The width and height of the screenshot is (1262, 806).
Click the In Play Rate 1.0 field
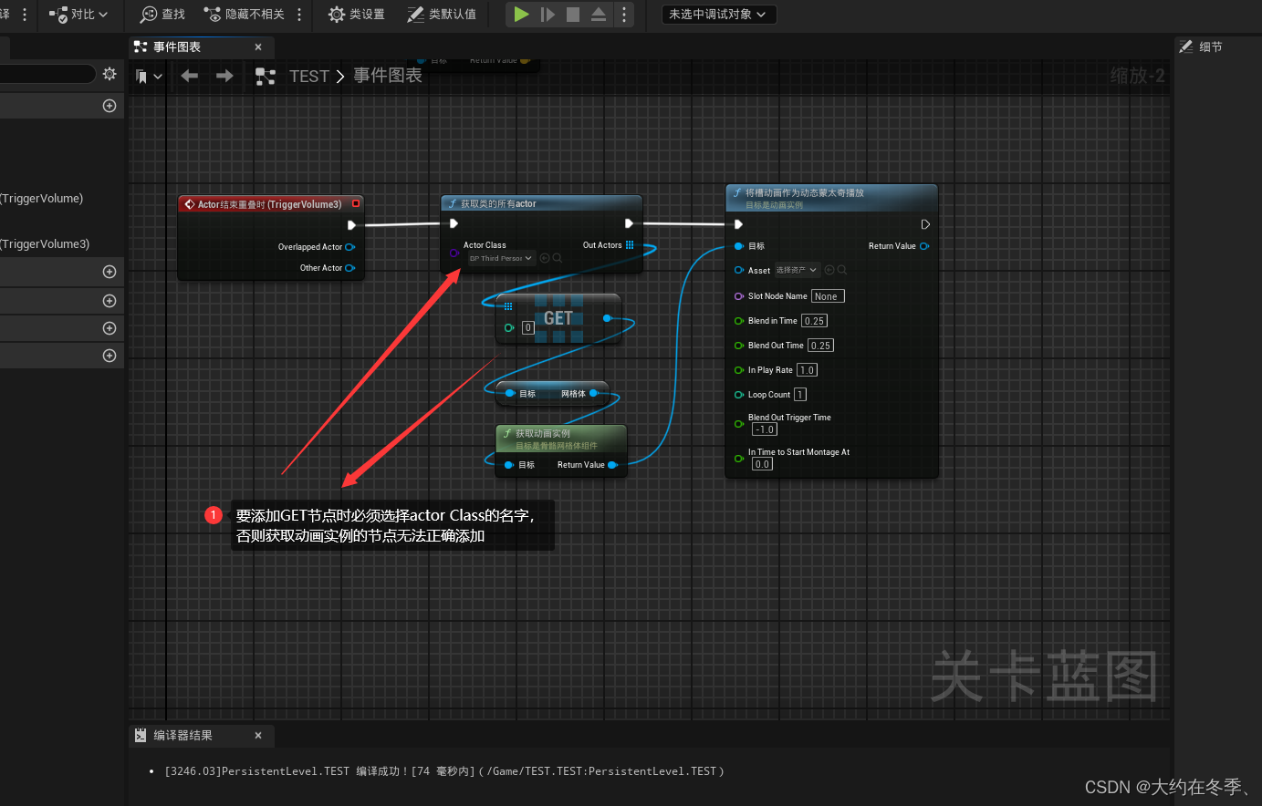(807, 370)
